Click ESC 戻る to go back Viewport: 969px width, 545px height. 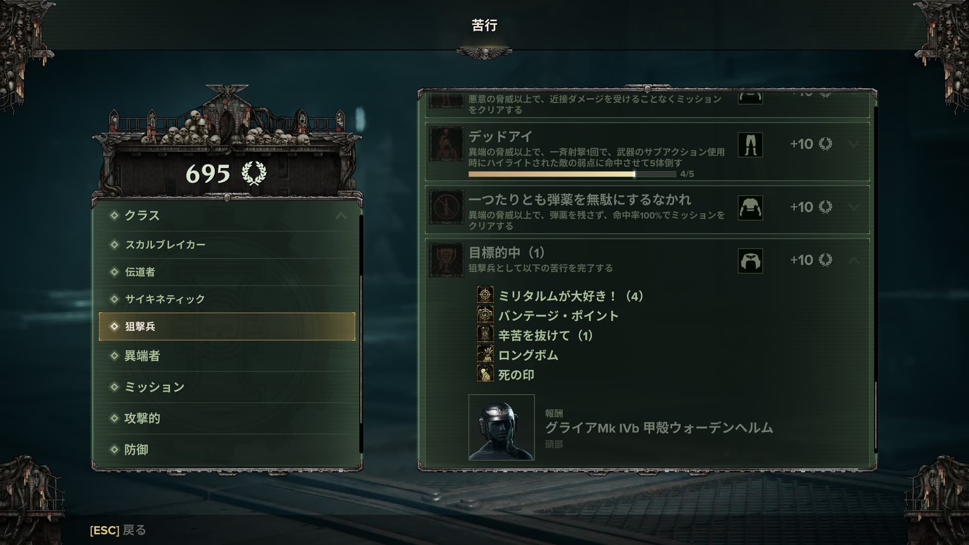pos(118,530)
